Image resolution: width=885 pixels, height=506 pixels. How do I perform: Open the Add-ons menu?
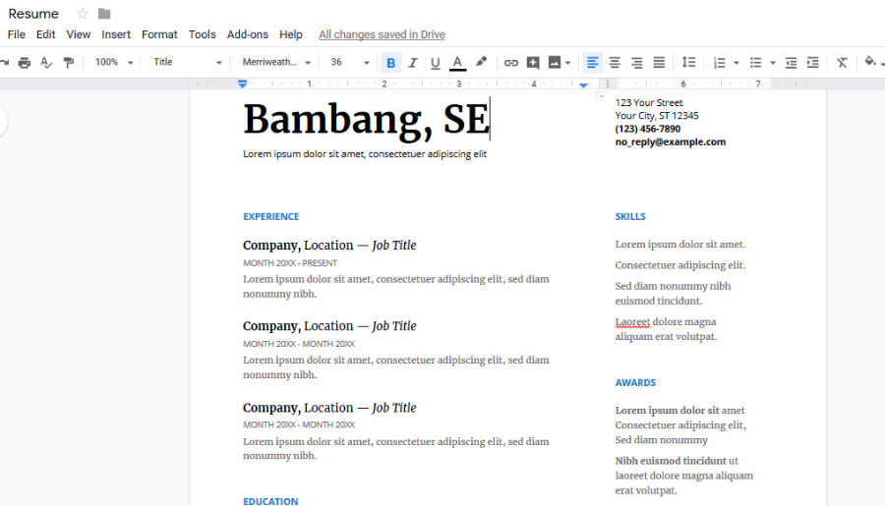[x=247, y=34]
